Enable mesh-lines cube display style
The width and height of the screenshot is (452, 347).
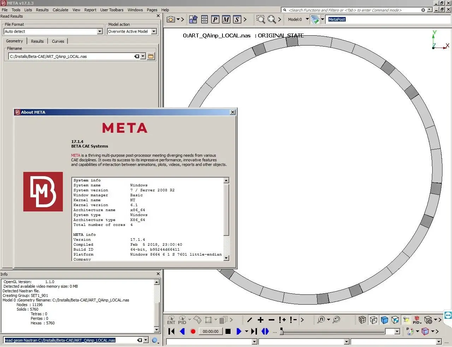pos(362,320)
